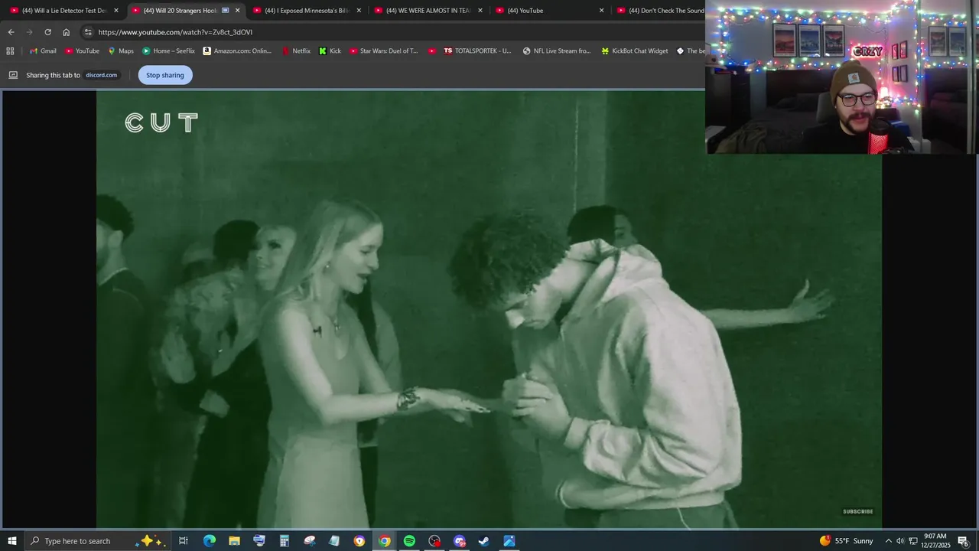Switch to 'Will a Lie Detector Test' tab
The width and height of the screenshot is (979, 551).
point(63,11)
